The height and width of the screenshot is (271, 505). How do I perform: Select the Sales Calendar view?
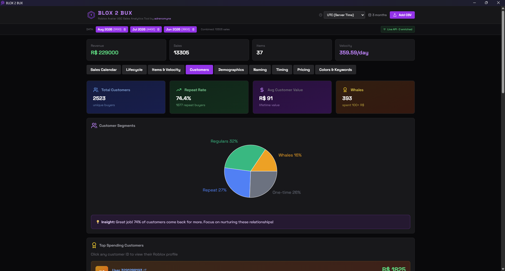tap(103, 70)
